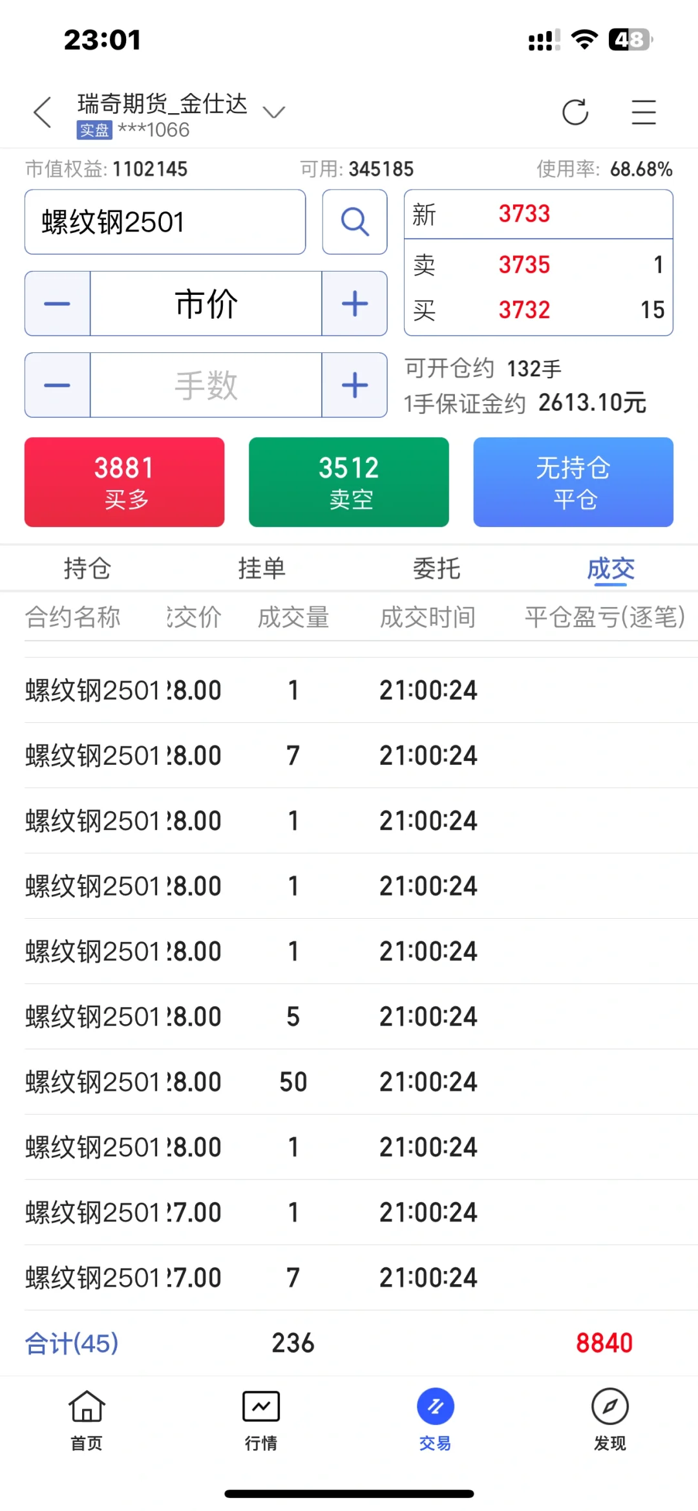698x1511 pixels.
Task: Tap the total volume 236
Action: click(x=293, y=1343)
